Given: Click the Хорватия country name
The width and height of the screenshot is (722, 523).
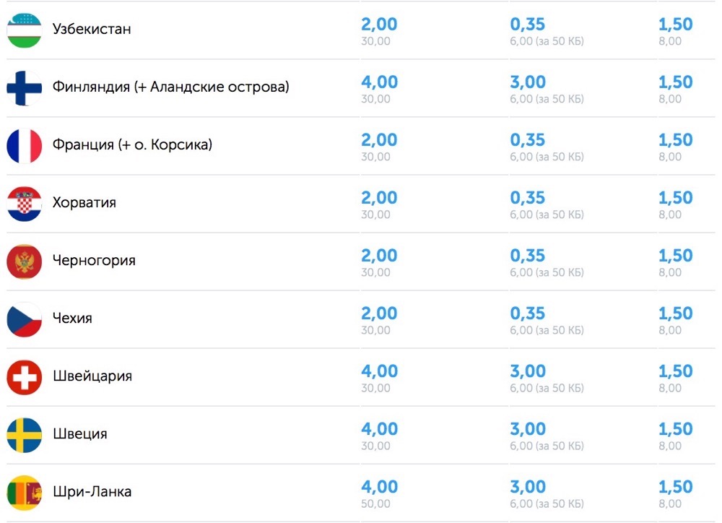Looking at the screenshot, I should pyautogui.click(x=84, y=202).
